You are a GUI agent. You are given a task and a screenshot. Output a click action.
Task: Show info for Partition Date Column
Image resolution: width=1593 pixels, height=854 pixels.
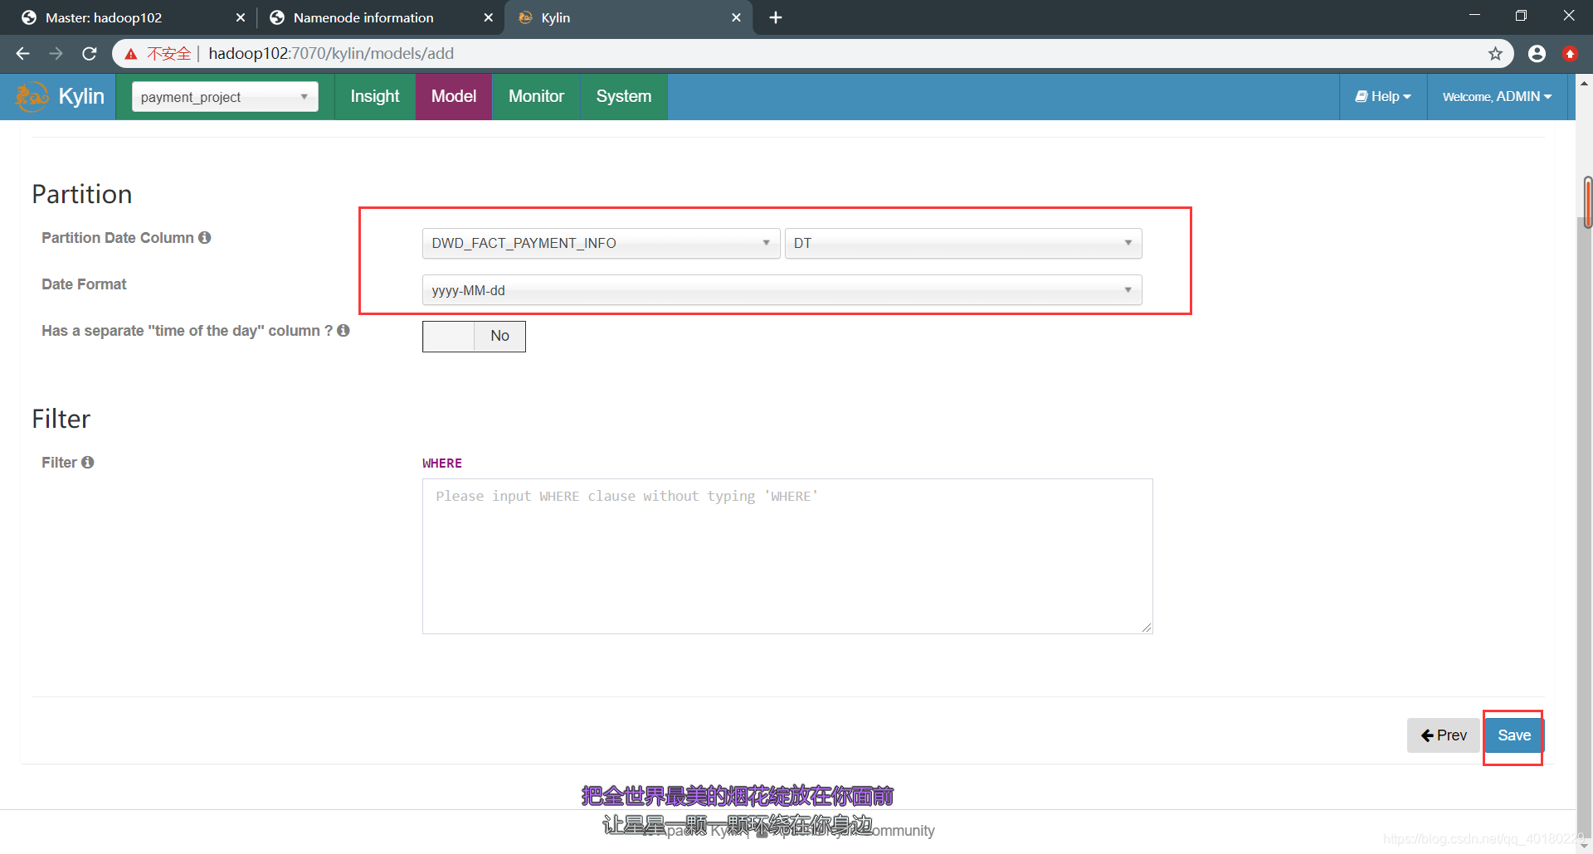coord(205,238)
